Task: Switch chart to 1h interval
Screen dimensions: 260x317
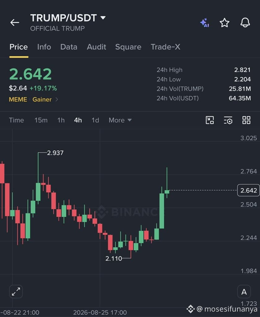Action: [61, 120]
